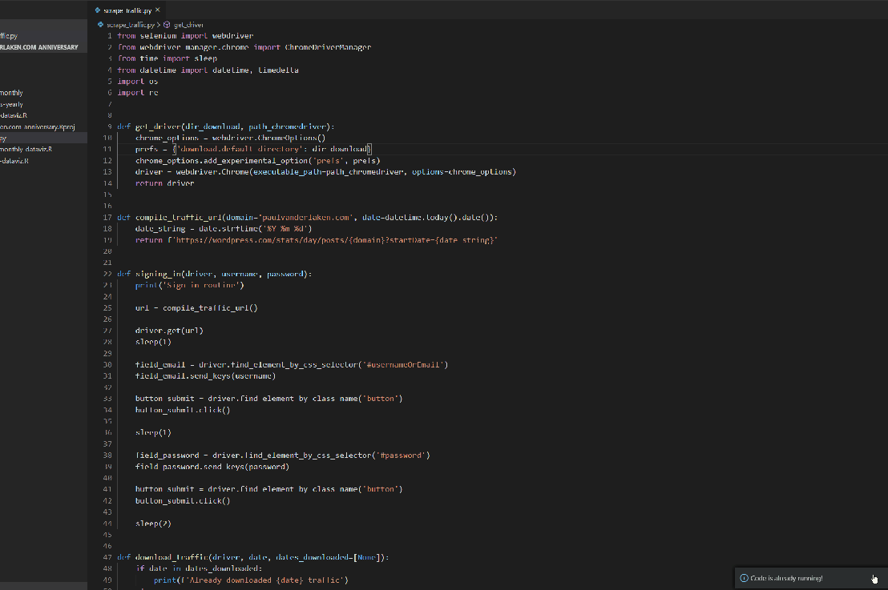Click the Python file icon in the editor tab
The width and height of the screenshot is (888, 590).
click(98, 10)
